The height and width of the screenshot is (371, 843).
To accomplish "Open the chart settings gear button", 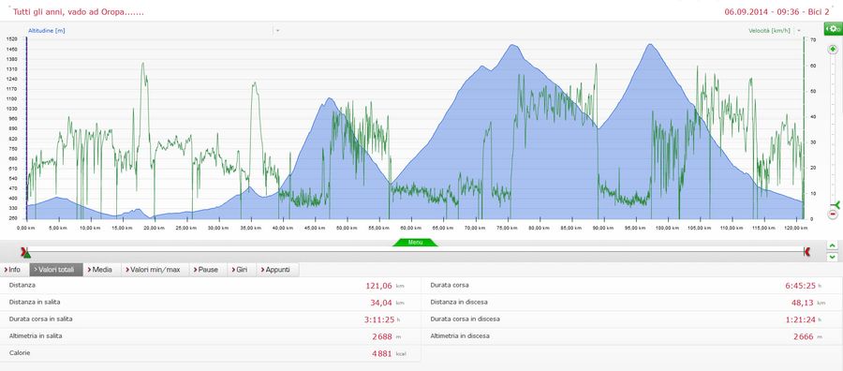I will 834,28.
